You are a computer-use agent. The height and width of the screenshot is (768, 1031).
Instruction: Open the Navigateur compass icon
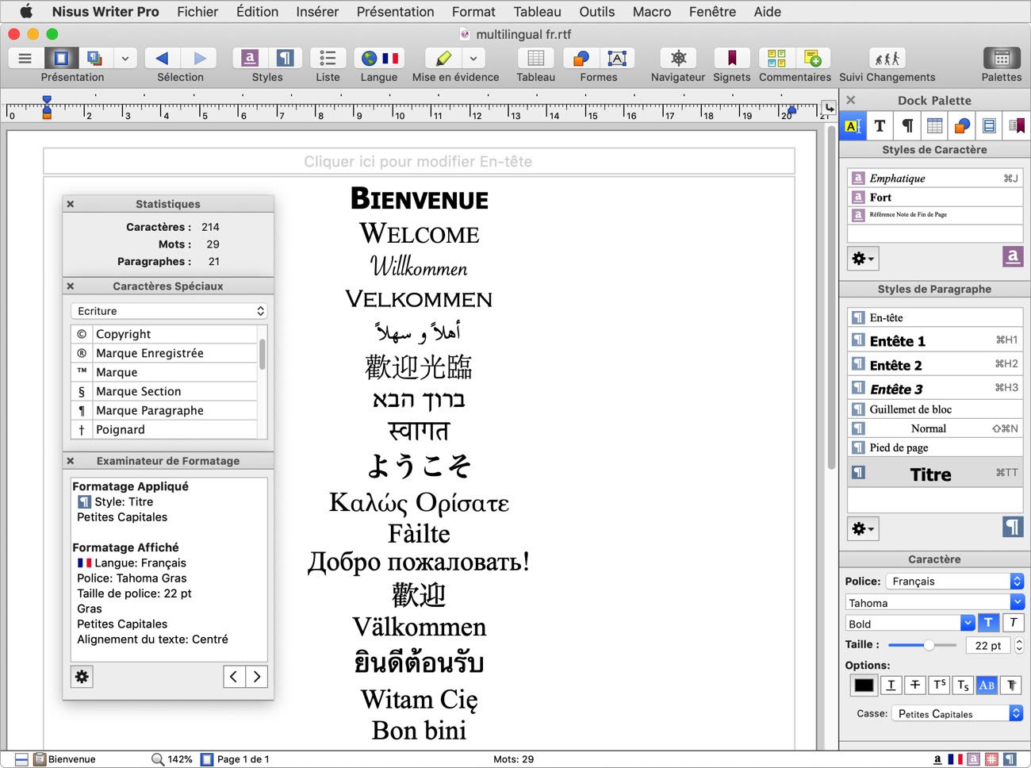(x=678, y=59)
